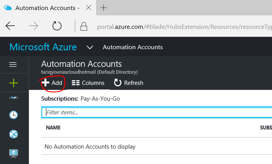Click the No Automation Accounts to display message
Viewport: 272px width, 164px height.
click(90, 147)
